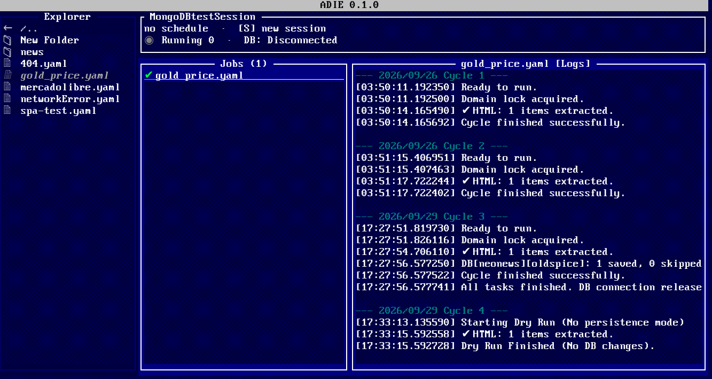Click the 03:51:15.406951 'Ready to run.' line
The width and height of the screenshot is (712, 379).
[447, 158]
